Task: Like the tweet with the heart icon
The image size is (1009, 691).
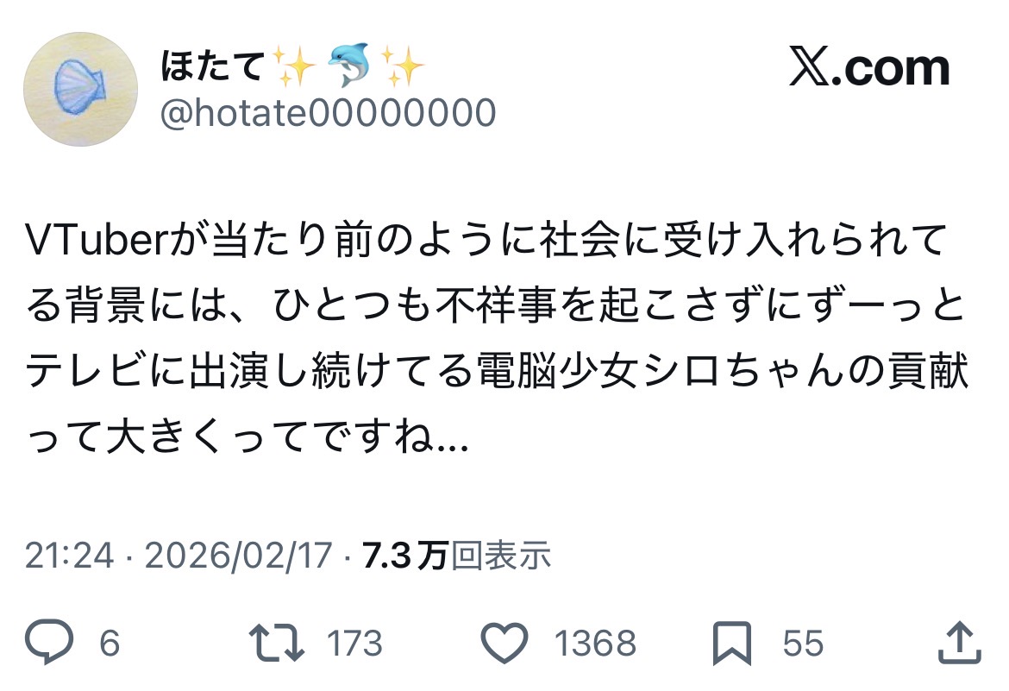Action: [x=504, y=643]
